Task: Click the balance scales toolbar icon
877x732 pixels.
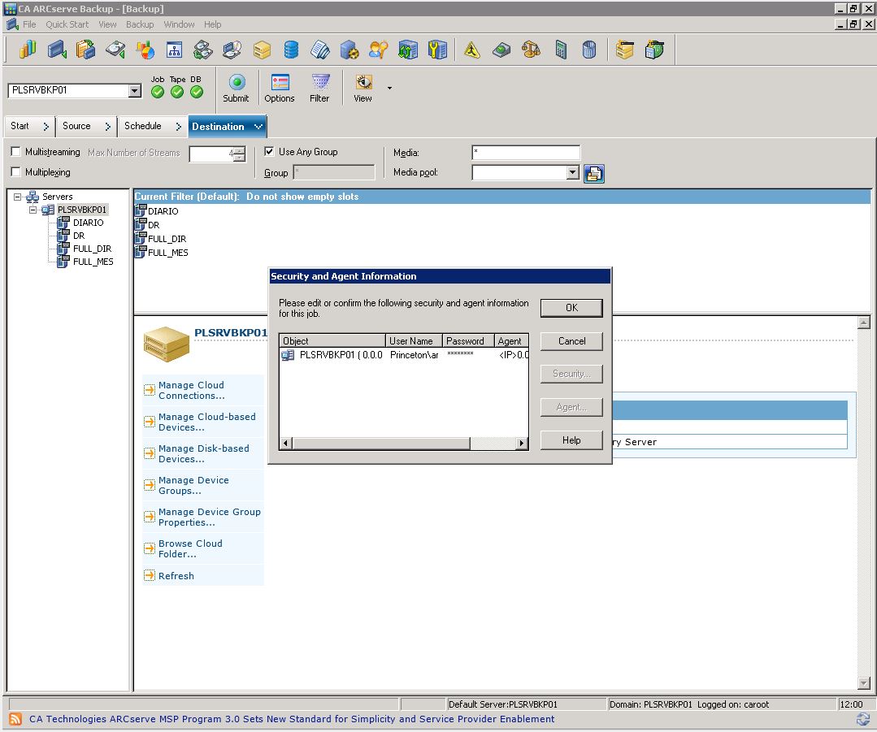Action: [531, 50]
